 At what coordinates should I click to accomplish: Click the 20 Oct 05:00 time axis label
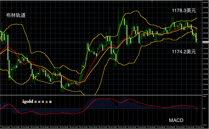click(x=45, y=127)
